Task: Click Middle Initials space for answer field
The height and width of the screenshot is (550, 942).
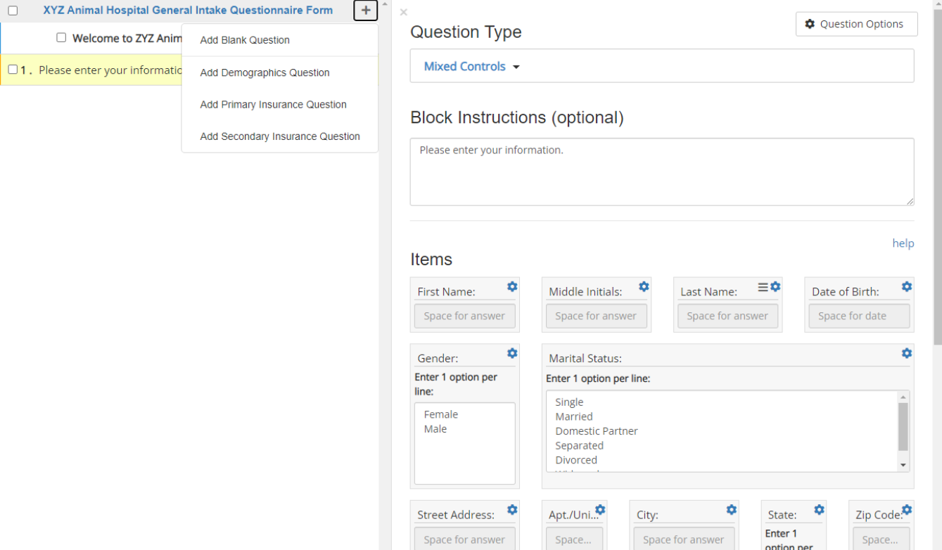Action: coord(596,316)
